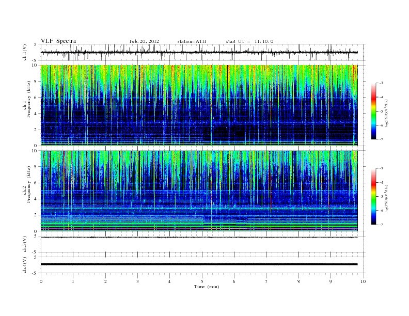The height and width of the screenshot is (316, 409).
Task: Click the time axis tick label "2"
Action: pyautogui.click(x=105, y=281)
